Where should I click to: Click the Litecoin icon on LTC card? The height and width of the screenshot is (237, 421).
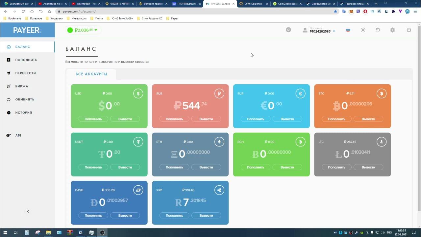(382, 142)
